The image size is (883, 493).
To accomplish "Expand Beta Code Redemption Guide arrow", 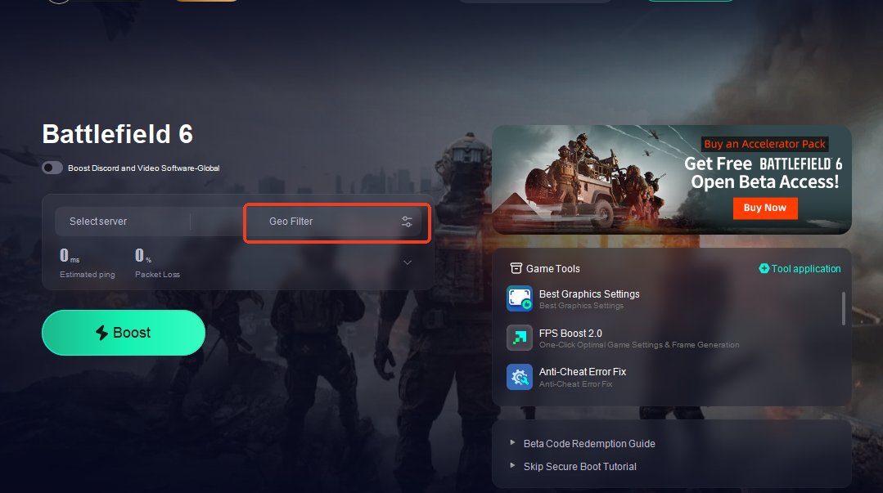I will tap(512, 443).
